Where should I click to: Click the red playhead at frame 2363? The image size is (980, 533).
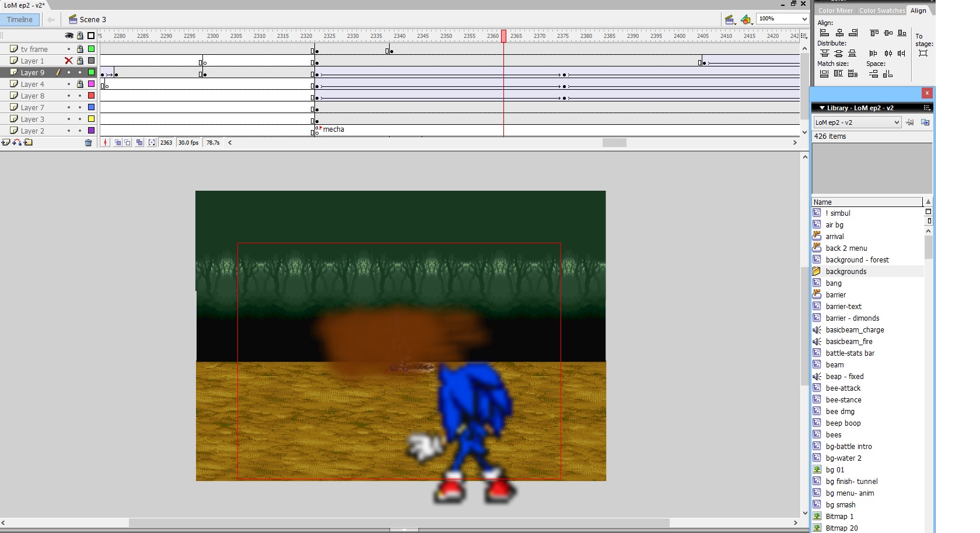point(503,36)
